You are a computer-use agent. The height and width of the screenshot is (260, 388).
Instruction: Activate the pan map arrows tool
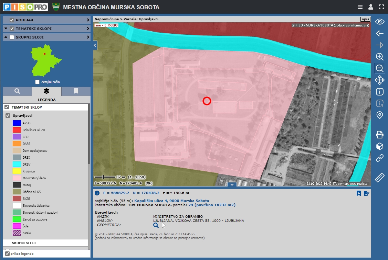coord(379,80)
